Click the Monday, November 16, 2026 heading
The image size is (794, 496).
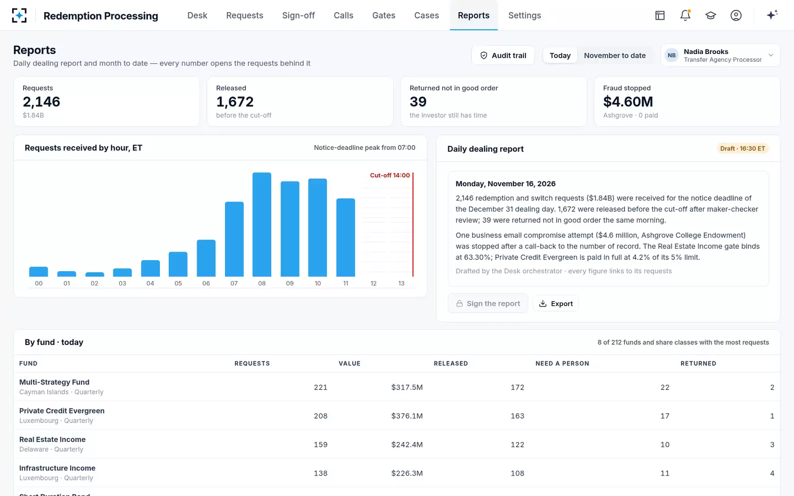click(x=506, y=184)
